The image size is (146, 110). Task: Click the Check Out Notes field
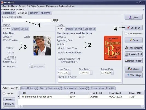click(89, 81)
